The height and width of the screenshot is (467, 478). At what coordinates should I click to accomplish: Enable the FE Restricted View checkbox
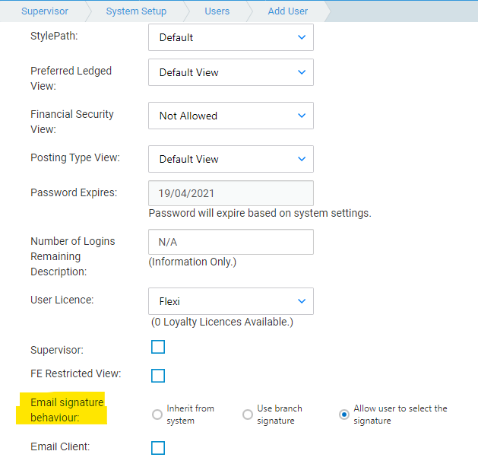tap(158, 376)
